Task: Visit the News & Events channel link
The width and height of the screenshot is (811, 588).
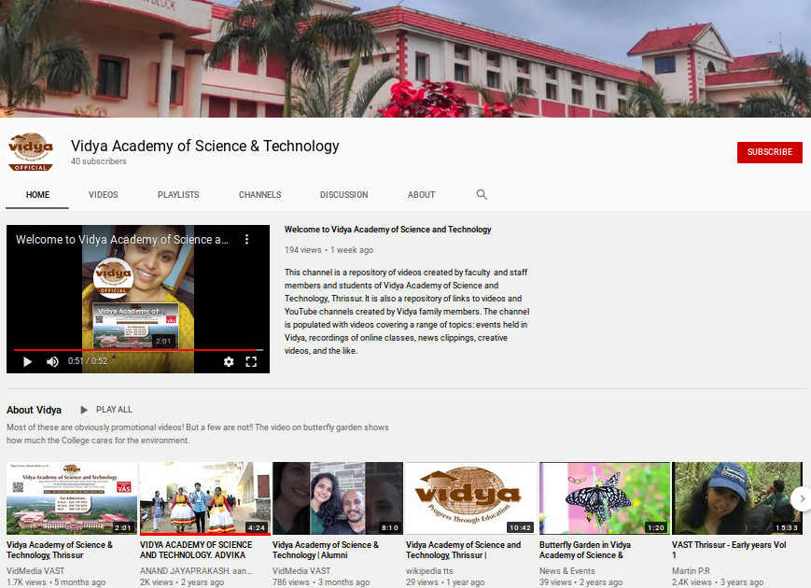Action: coord(567,571)
